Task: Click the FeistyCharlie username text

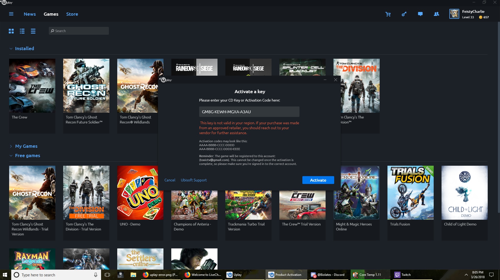Action: (x=473, y=11)
